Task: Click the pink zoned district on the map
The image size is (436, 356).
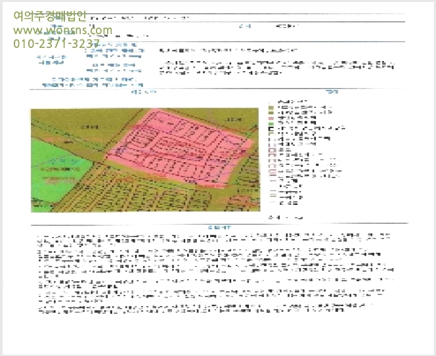Action: click(181, 147)
